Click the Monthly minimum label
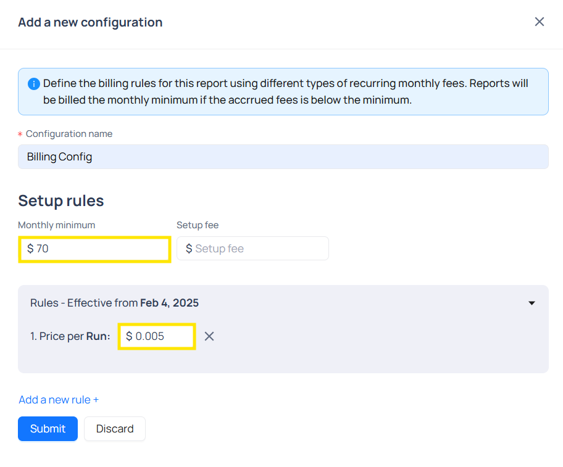This screenshot has width=563, height=467. [56, 225]
